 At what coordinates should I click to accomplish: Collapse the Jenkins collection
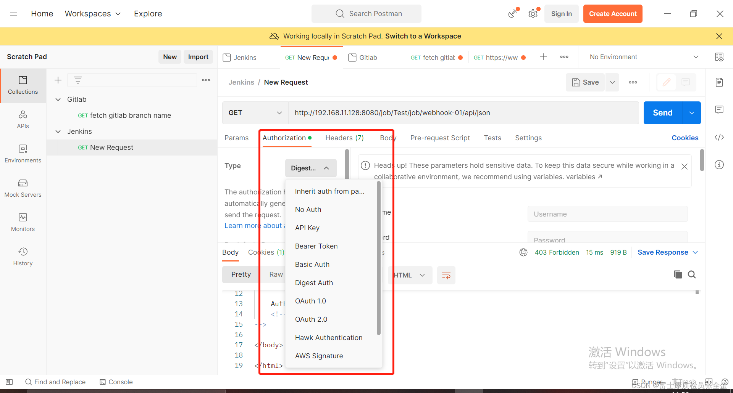coord(58,132)
